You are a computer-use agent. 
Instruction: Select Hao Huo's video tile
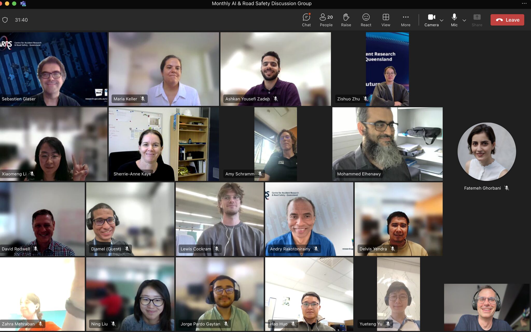(x=309, y=294)
